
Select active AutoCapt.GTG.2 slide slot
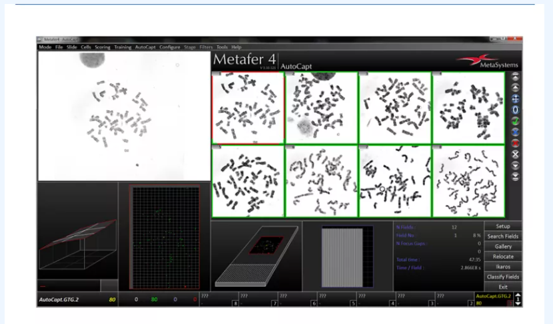pos(494,299)
